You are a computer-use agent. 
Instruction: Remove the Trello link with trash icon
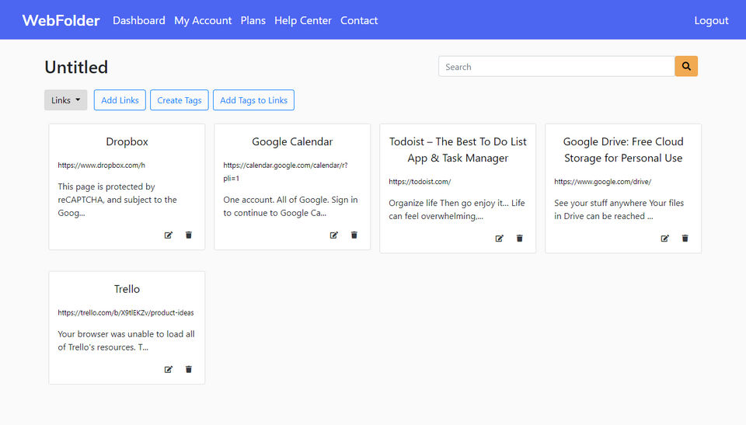[x=189, y=370]
